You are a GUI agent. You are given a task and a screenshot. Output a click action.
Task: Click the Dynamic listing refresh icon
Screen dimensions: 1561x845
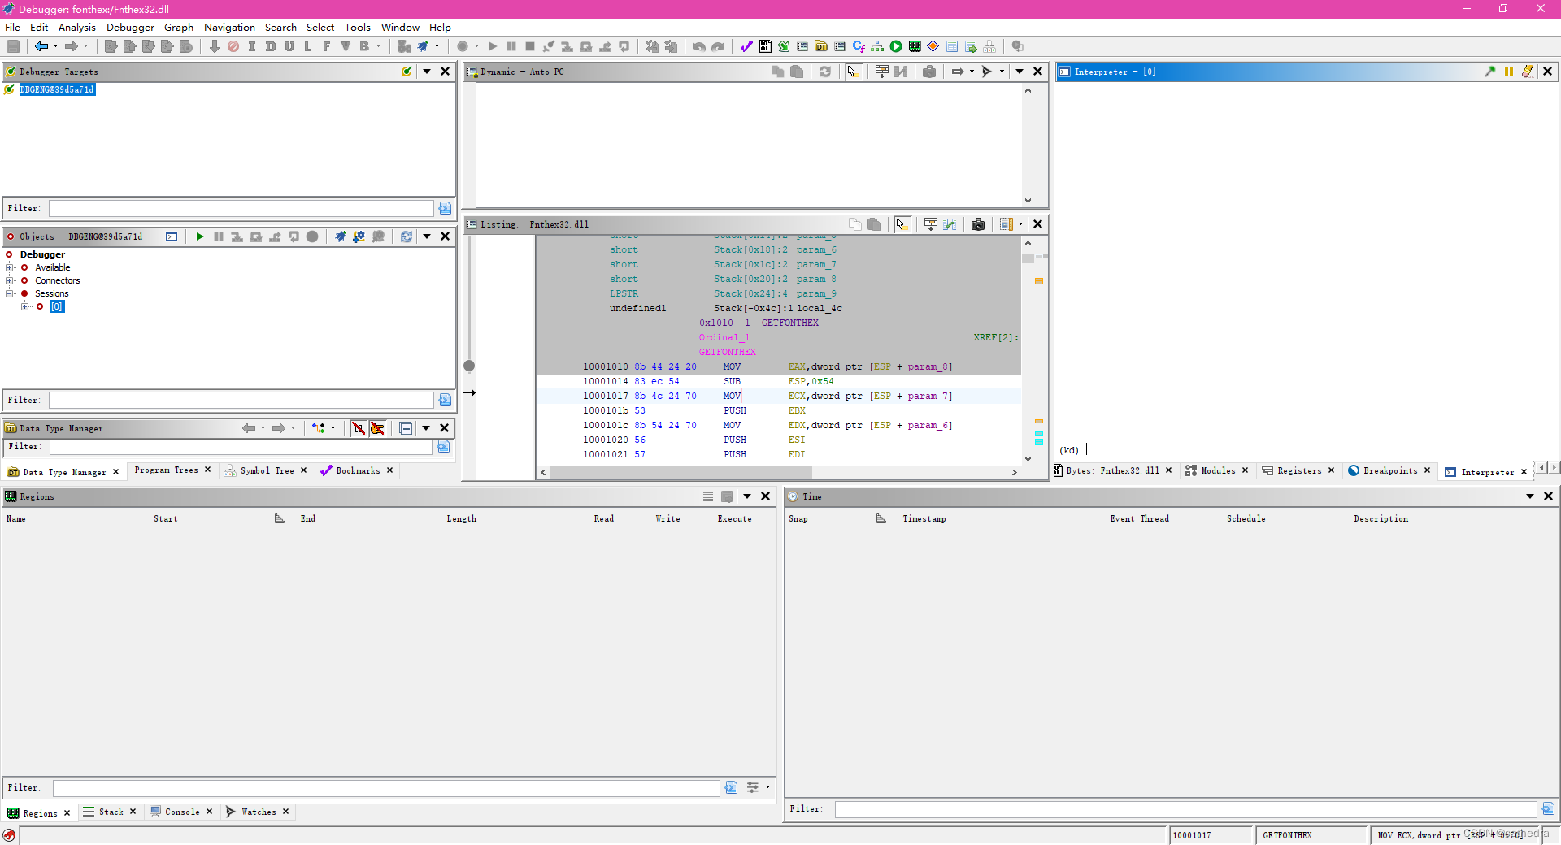pyautogui.click(x=825, y=71)
